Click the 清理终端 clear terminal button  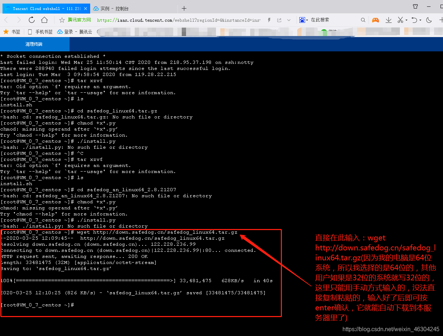tap(34, 44)
